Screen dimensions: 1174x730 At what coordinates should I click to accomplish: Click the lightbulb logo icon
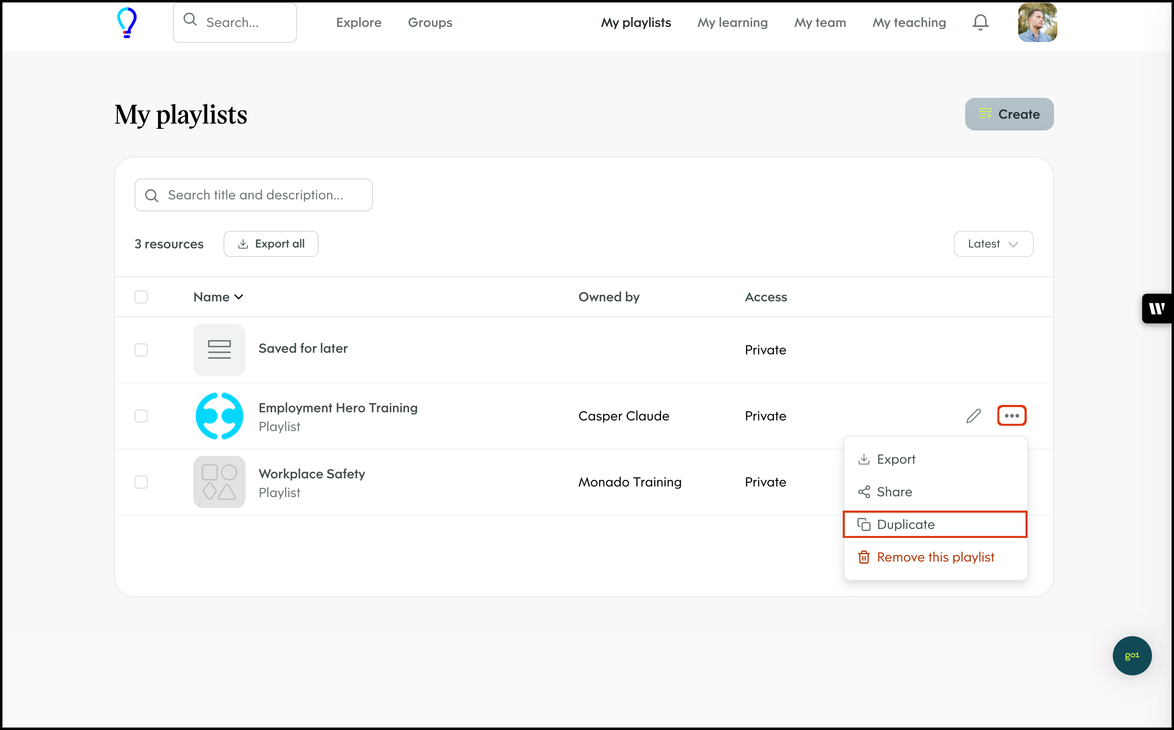[x=127, y=22]
